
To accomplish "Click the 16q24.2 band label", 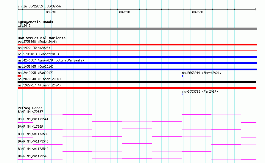I will [x=24, y=26].
